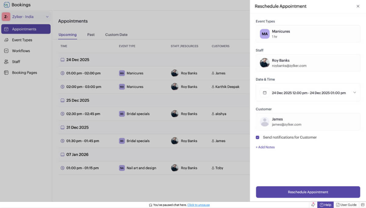Go to Workflows in the sidebar

[x=21, y=51]
